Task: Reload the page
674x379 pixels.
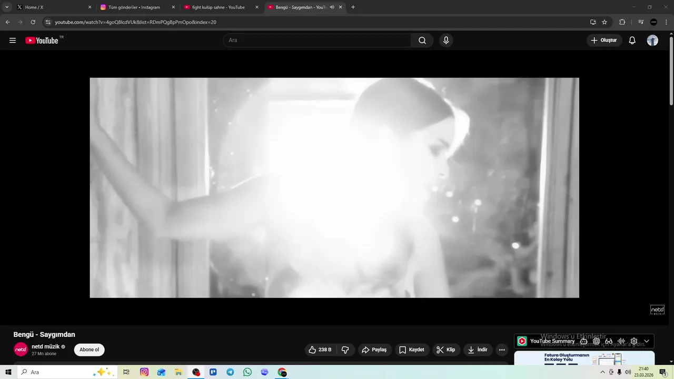Action: (x=33, y=22)
